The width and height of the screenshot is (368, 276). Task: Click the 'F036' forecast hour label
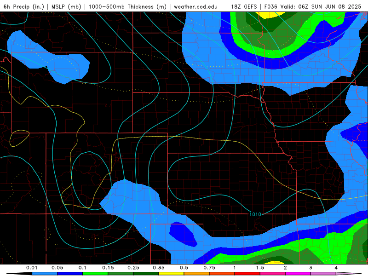tap(270, 6)
